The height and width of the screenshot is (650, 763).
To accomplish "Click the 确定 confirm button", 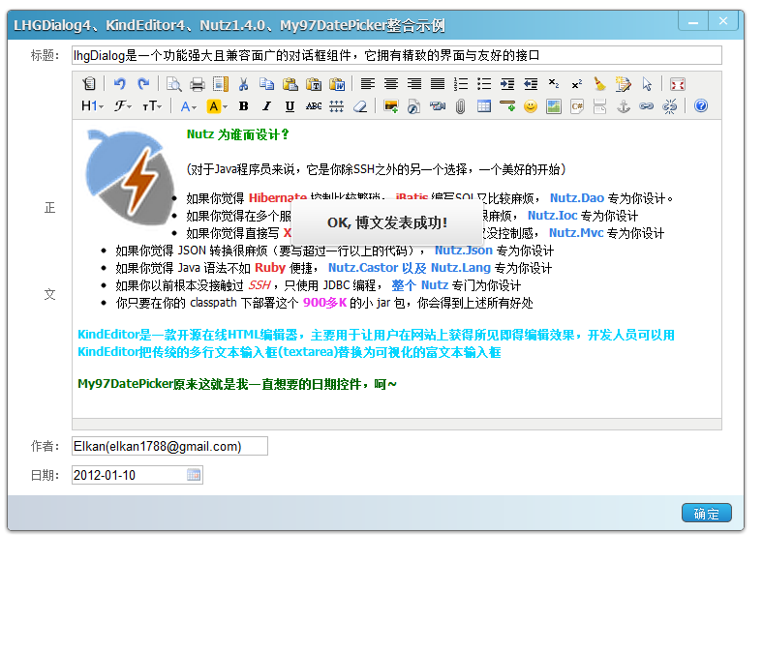I will click(707, 513).
